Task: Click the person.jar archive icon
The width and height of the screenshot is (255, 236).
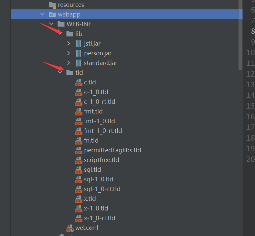Action: pos(79,53)
